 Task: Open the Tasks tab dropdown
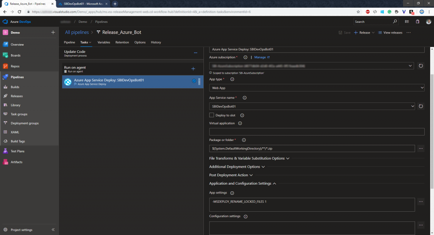point(86,42)
